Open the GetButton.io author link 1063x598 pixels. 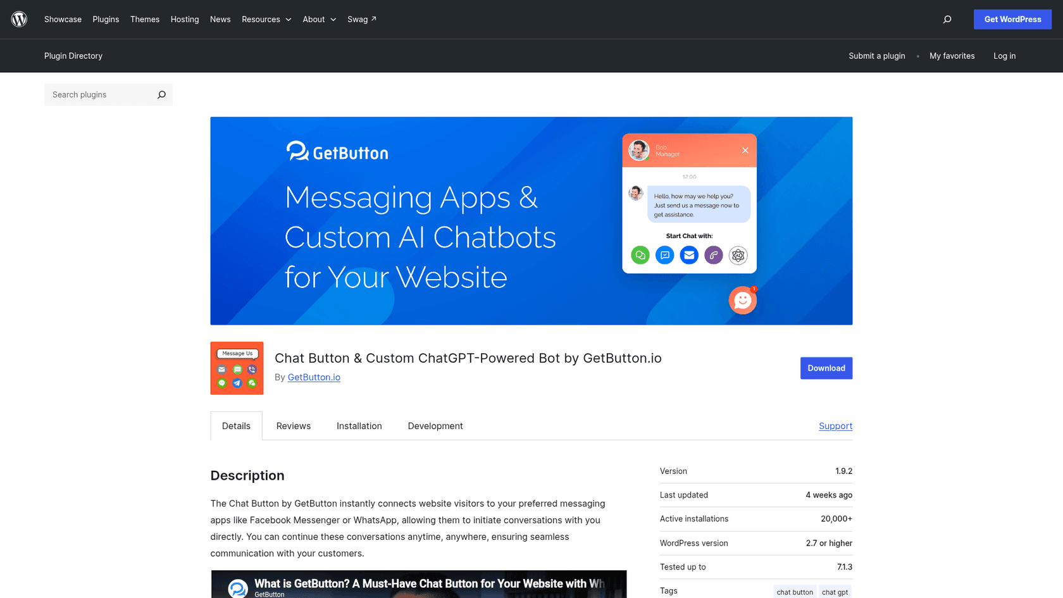pyautogui.click(x=314, y=377)
